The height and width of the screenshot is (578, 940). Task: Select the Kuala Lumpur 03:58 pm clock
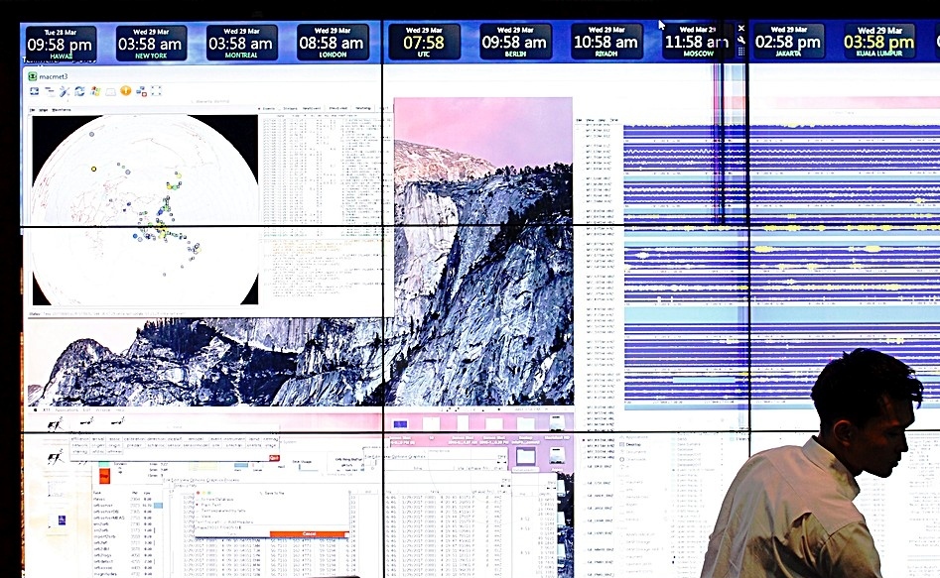[879, 41]
